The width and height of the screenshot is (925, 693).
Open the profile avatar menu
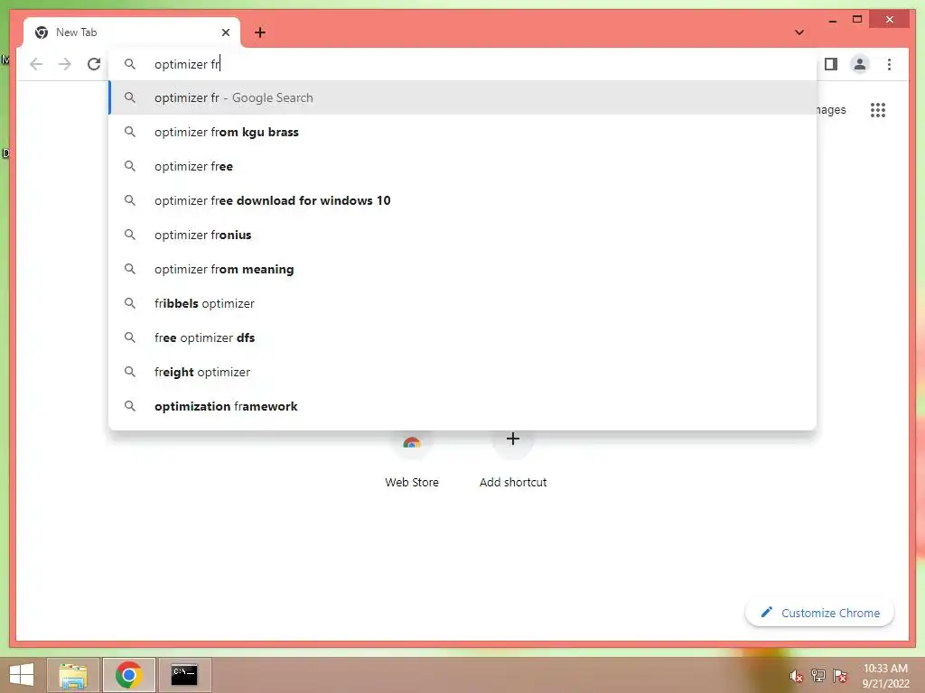pos(860,64)
